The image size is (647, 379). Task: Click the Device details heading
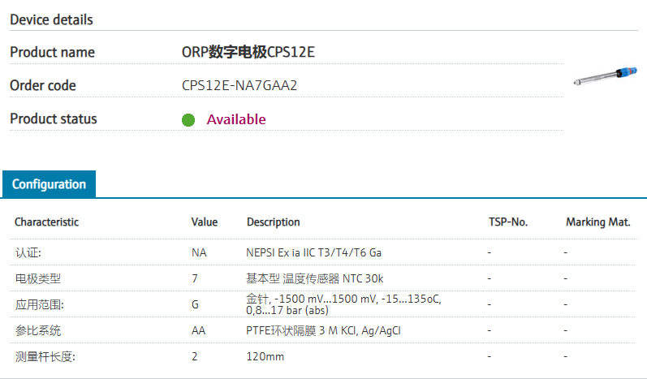pos(51,19)
